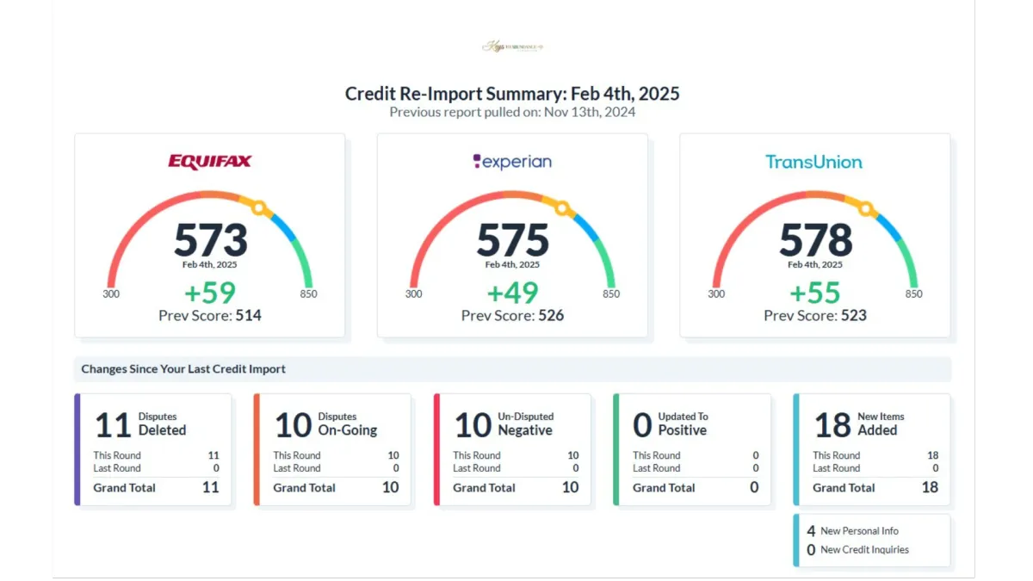
Task: Click Feb 4th, 2025 date under Experian score
Action: click(512, 265)
